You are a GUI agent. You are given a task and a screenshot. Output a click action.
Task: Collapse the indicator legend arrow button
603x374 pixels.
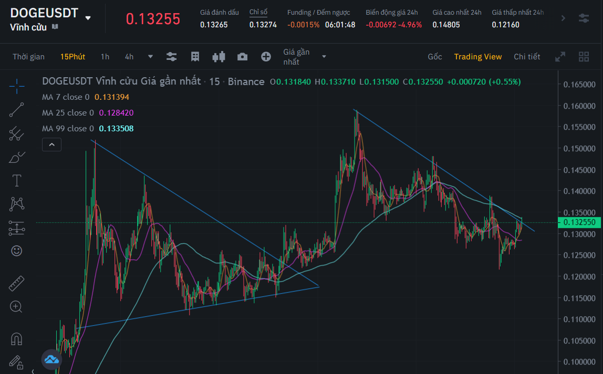pos(51,144)
